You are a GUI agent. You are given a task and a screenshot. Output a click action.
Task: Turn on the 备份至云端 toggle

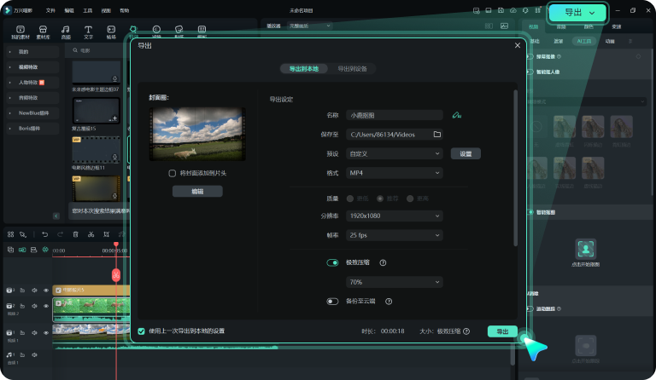pos(333,302)
